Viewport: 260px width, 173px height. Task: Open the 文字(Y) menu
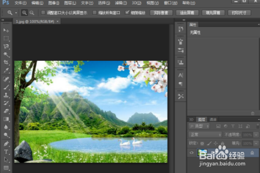coord(87,3)
